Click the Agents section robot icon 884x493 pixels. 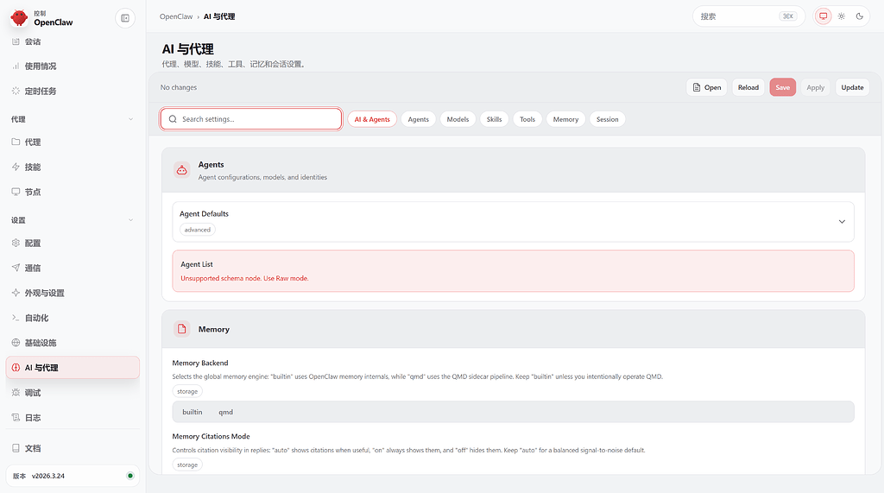click(x=181, y=170)
